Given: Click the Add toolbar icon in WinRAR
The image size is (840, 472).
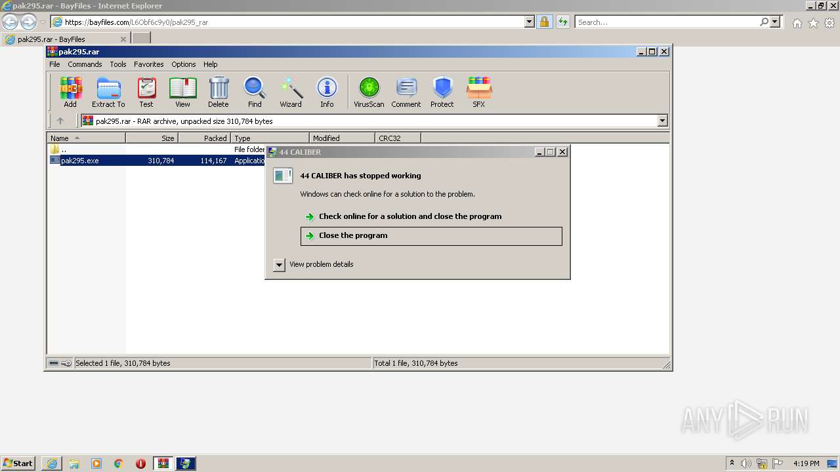Looking at the screenshot, I should coord(70,92).
